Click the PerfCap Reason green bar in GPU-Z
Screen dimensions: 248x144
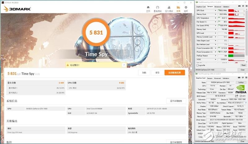coord(231,56)
